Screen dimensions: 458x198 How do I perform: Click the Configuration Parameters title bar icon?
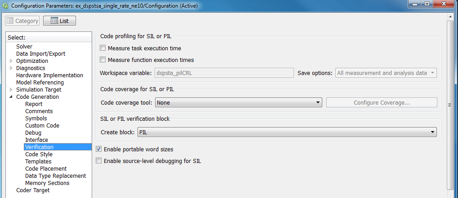pyautogui.click(x=5, y=6)
